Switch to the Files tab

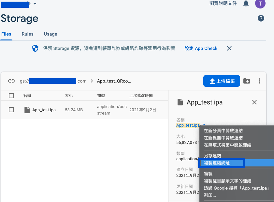pyautogui.click(x=6, y=34)
